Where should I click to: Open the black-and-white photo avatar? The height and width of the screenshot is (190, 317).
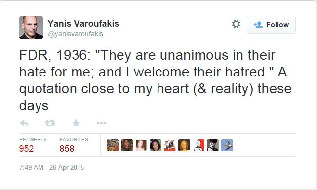[213, 145]
